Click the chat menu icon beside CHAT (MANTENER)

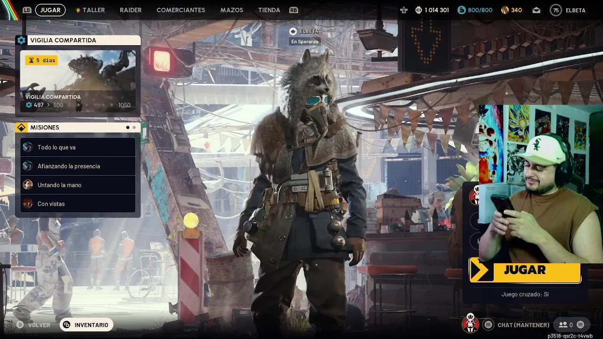(489, 325)
